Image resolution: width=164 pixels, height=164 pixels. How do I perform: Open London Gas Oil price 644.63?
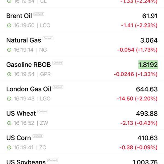click(x=147, y=89)
